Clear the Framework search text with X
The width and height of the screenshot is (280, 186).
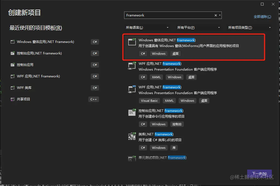pyautogui.click(x=216, y=15)
